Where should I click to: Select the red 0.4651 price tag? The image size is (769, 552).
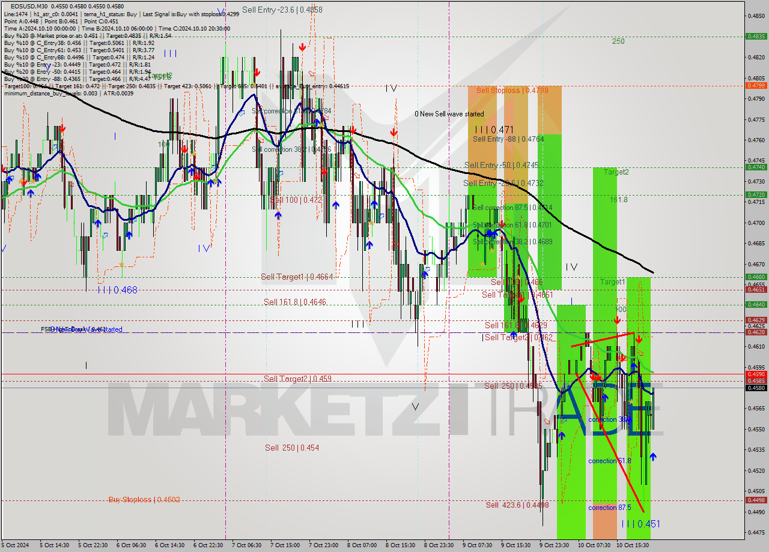(756, 289)
